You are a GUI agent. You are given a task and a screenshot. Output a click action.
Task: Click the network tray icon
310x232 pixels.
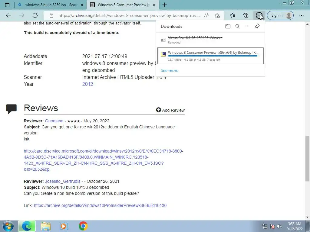(265, 226)
